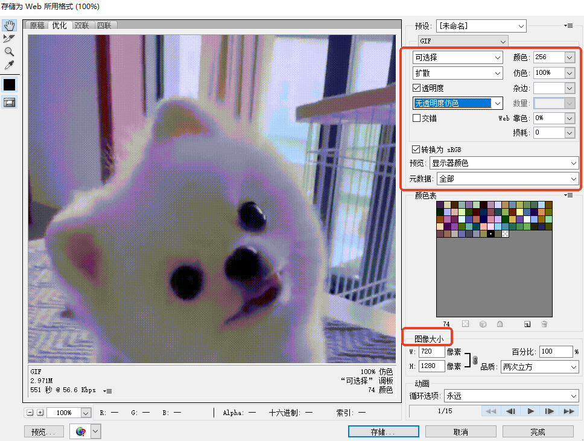The height and width of the screenshot is (441, 584).
Task: Lock the selected color in the color table
Action: tap(500, 324)
